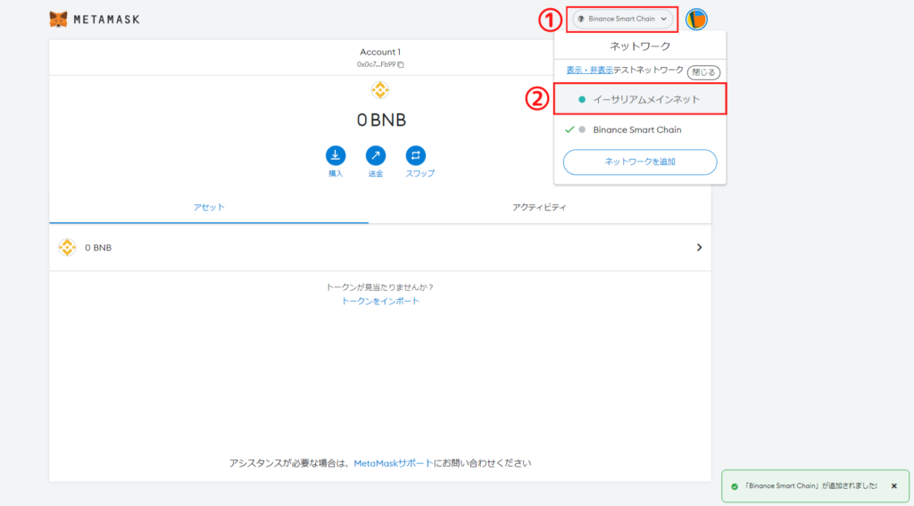Click the ネットワークを追加 button
Image resolution: width=914 pixels, height=506 pixels.
coord(639,162)
